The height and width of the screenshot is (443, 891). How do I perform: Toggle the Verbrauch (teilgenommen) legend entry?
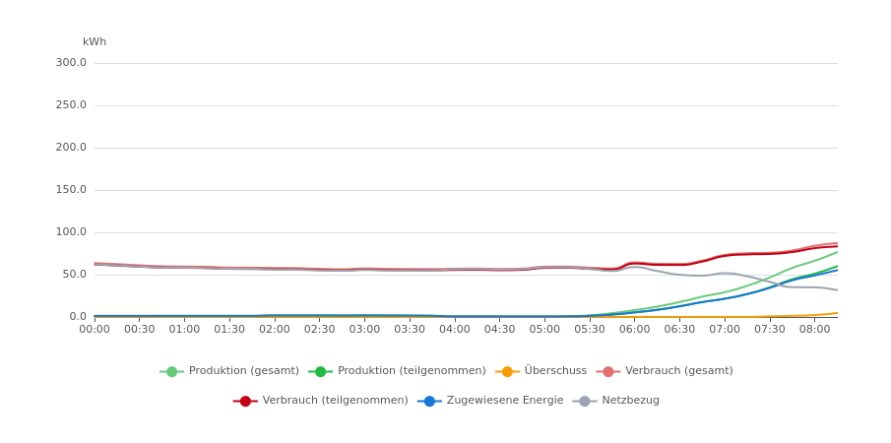coord(321,401)
